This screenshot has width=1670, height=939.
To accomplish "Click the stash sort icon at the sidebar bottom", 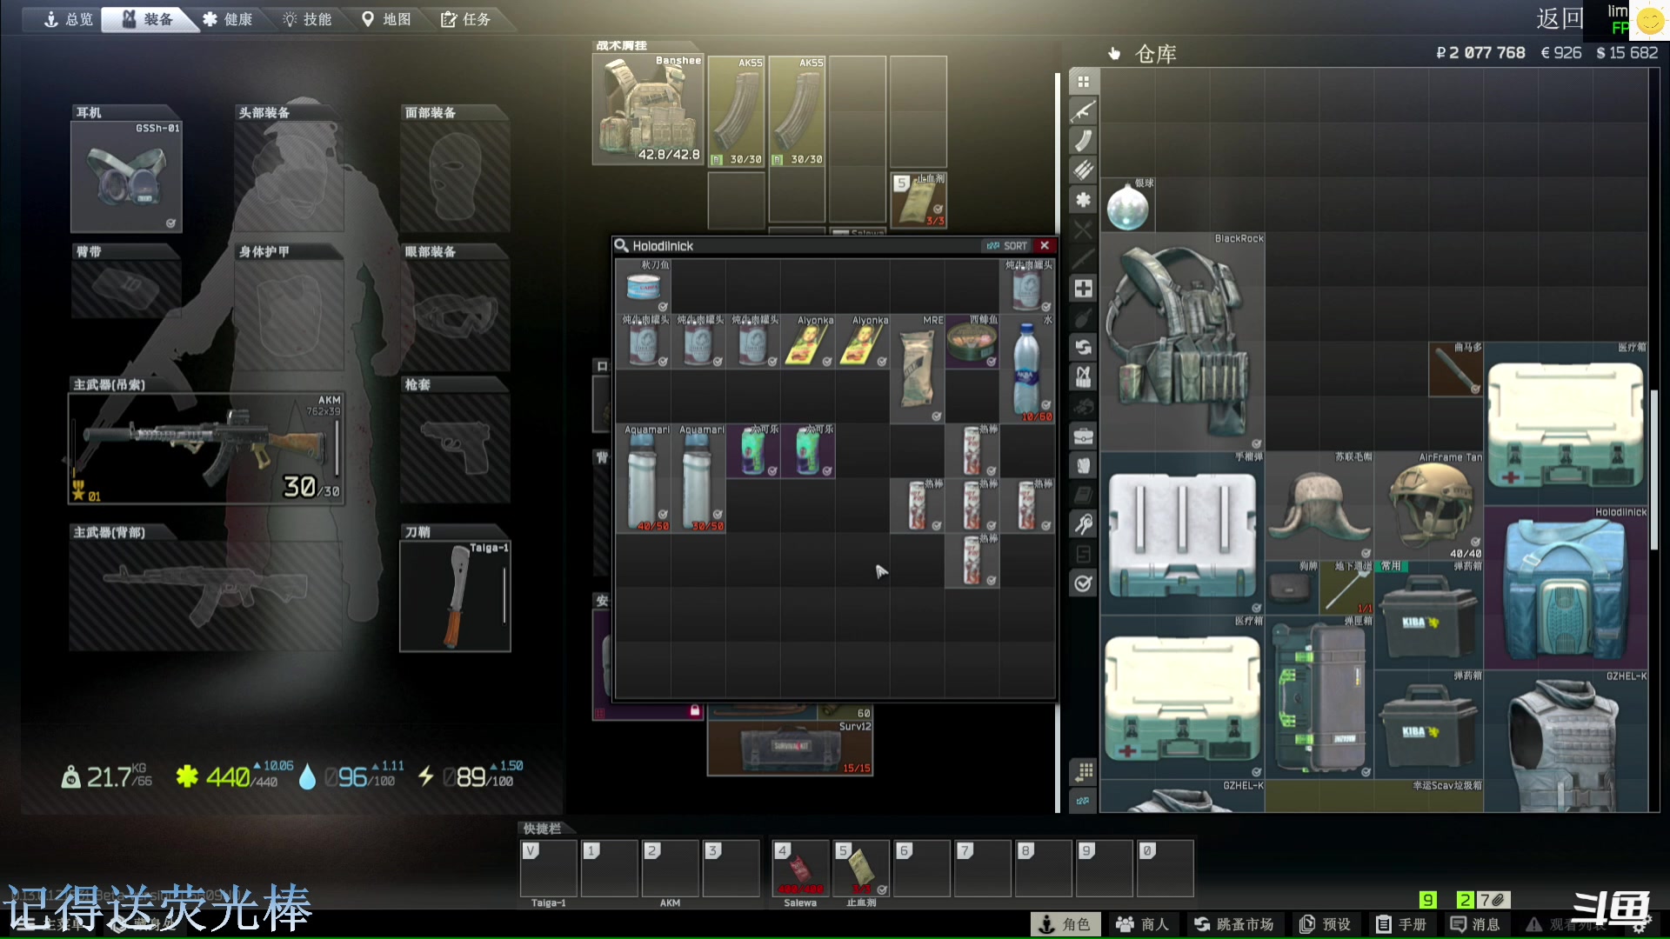I will click(1084, 801).
